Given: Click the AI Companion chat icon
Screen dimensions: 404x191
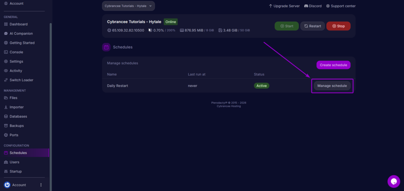Looking at the screenshot, I should click(6, 34).
